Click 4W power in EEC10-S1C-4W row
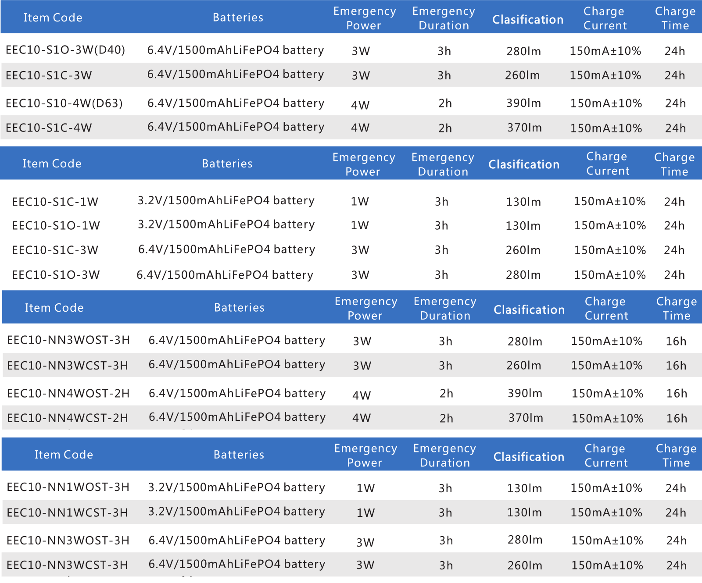Image resolution: width=702 pixels, height=583 pixels. coord(360,128)
